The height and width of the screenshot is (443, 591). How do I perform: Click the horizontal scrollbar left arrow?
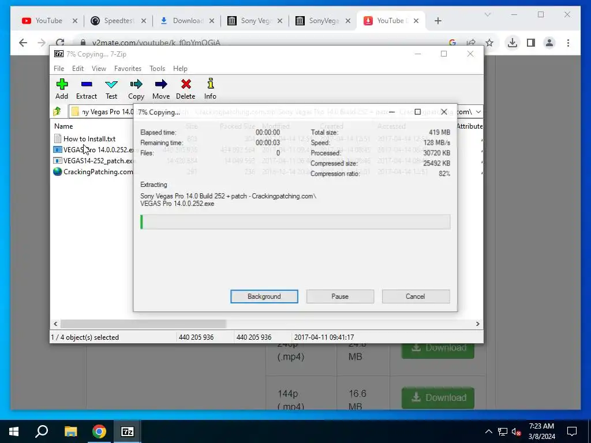pos(55,324)
